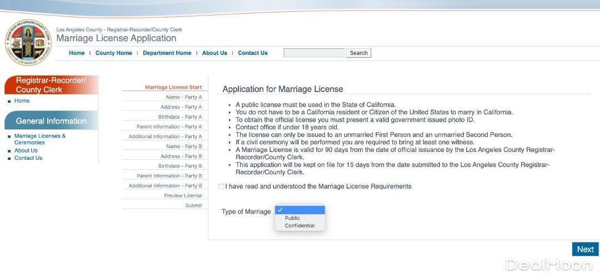This screenshot has width=600, height=278.
Task: Click the General Information sidebar header
Action: 51,121
